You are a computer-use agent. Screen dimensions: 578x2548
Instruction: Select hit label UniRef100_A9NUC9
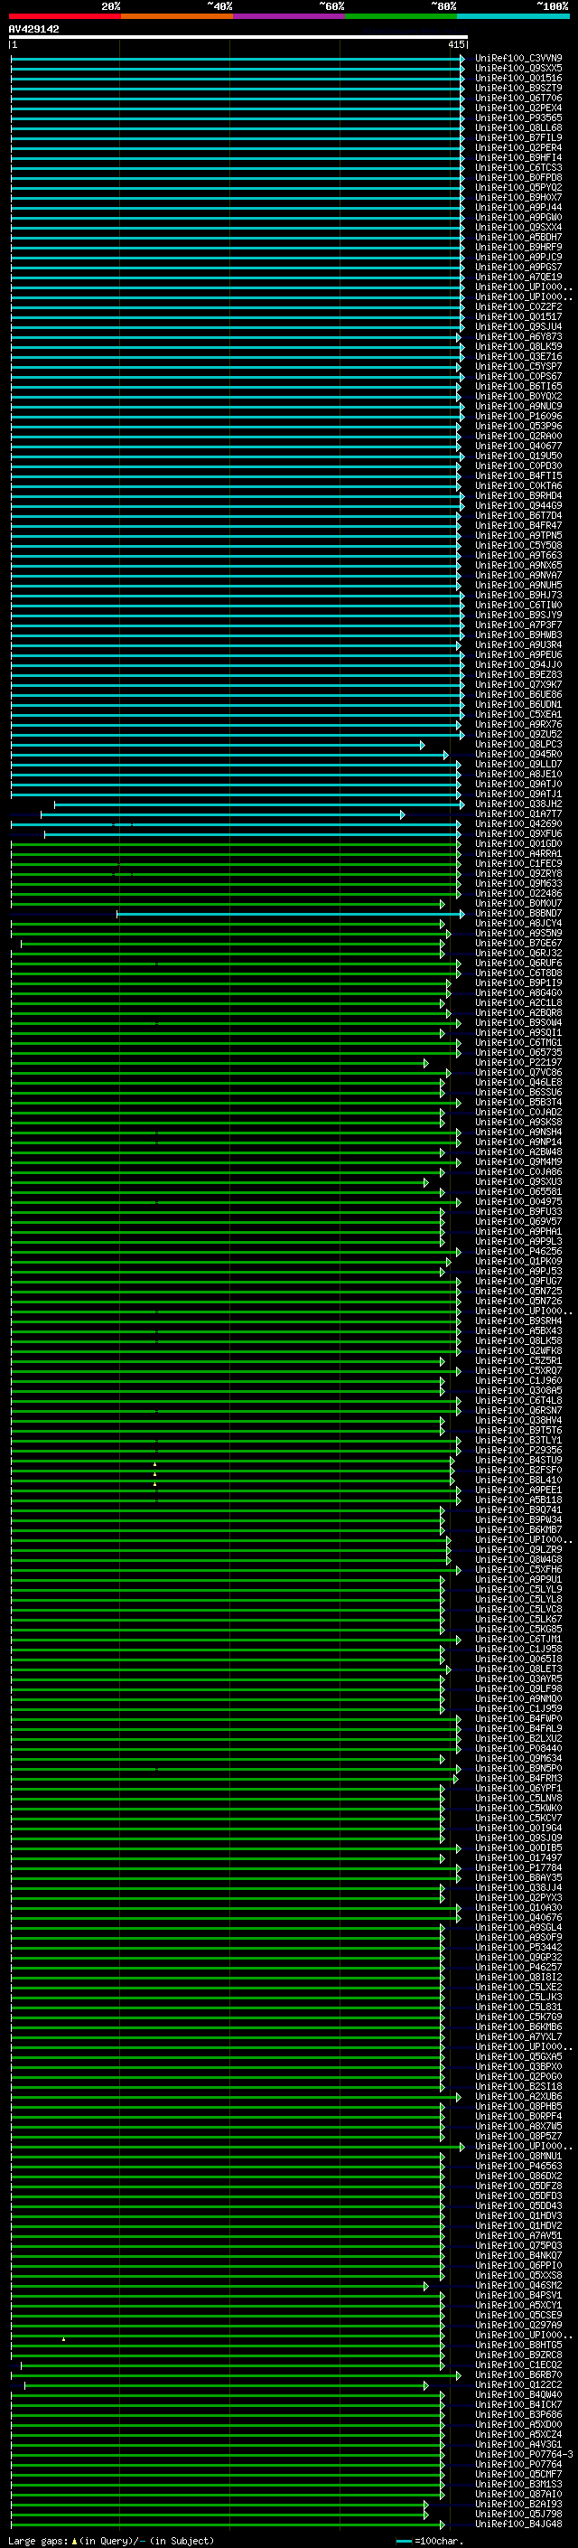pyautogui.click(x=517, y=407)
